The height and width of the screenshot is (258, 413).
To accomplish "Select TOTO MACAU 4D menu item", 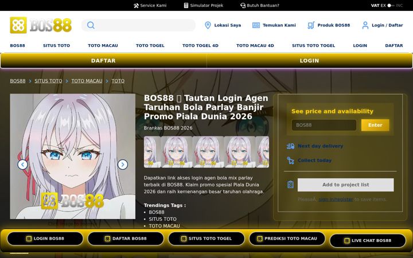I will click(255, 45).
